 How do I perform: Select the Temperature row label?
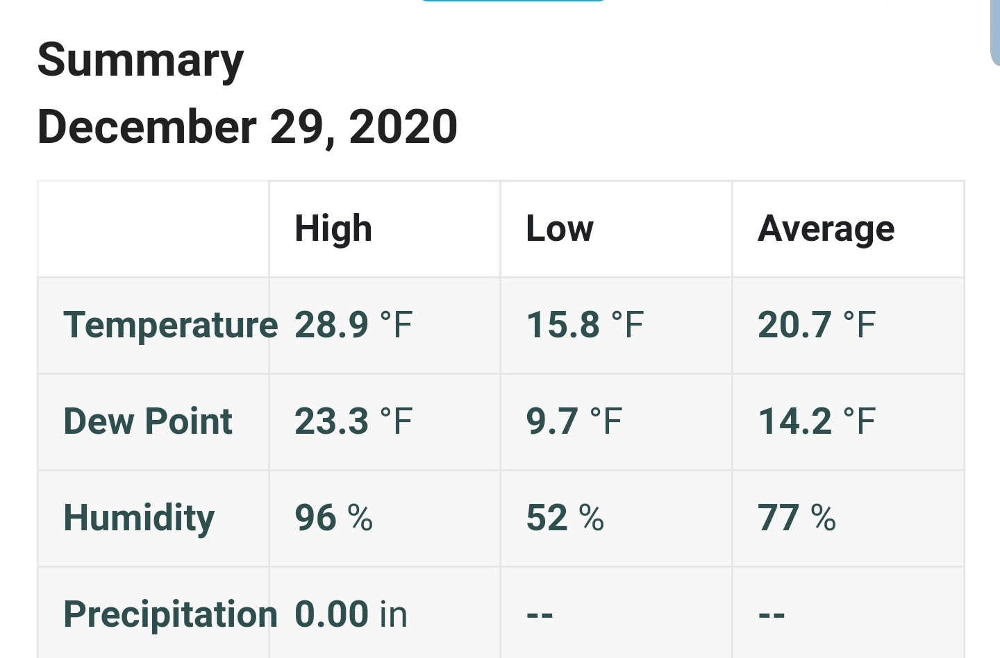(x=170, y=325)
